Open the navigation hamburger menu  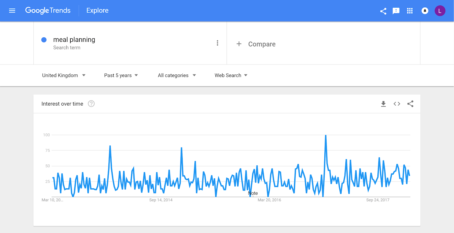coord(12,10)
